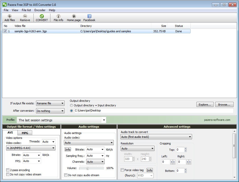Open the Video codec dropdown
Screen dimensions: 239x182
(30, 148)
